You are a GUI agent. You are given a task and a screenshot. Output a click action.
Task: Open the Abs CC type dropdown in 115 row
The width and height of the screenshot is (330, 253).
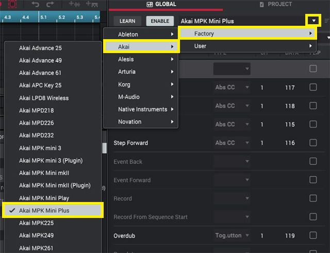tap(232, 124)
